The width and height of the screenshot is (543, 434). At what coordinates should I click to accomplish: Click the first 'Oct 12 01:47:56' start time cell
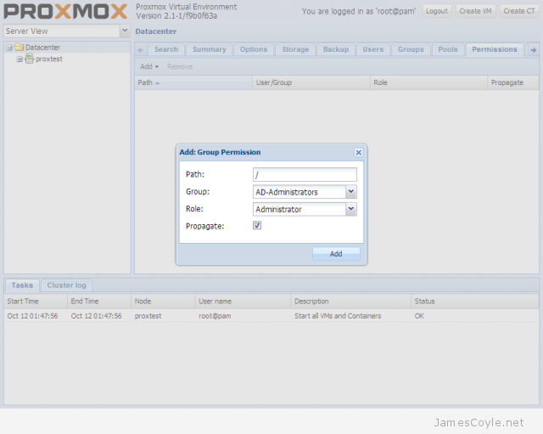click(32, 316)
